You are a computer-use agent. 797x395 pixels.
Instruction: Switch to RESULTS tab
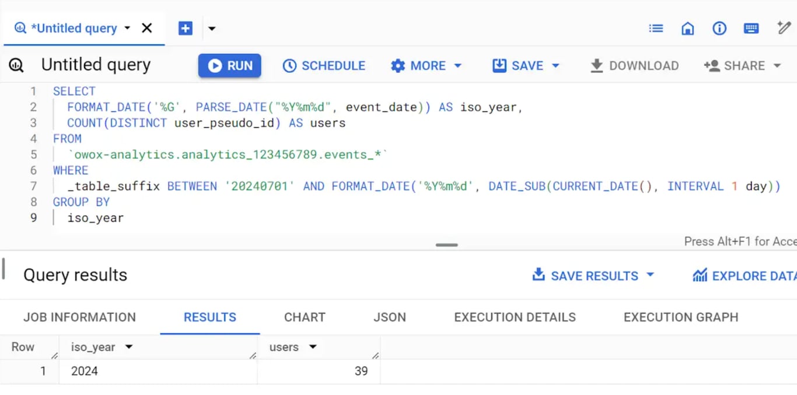(x=210, y=318)
